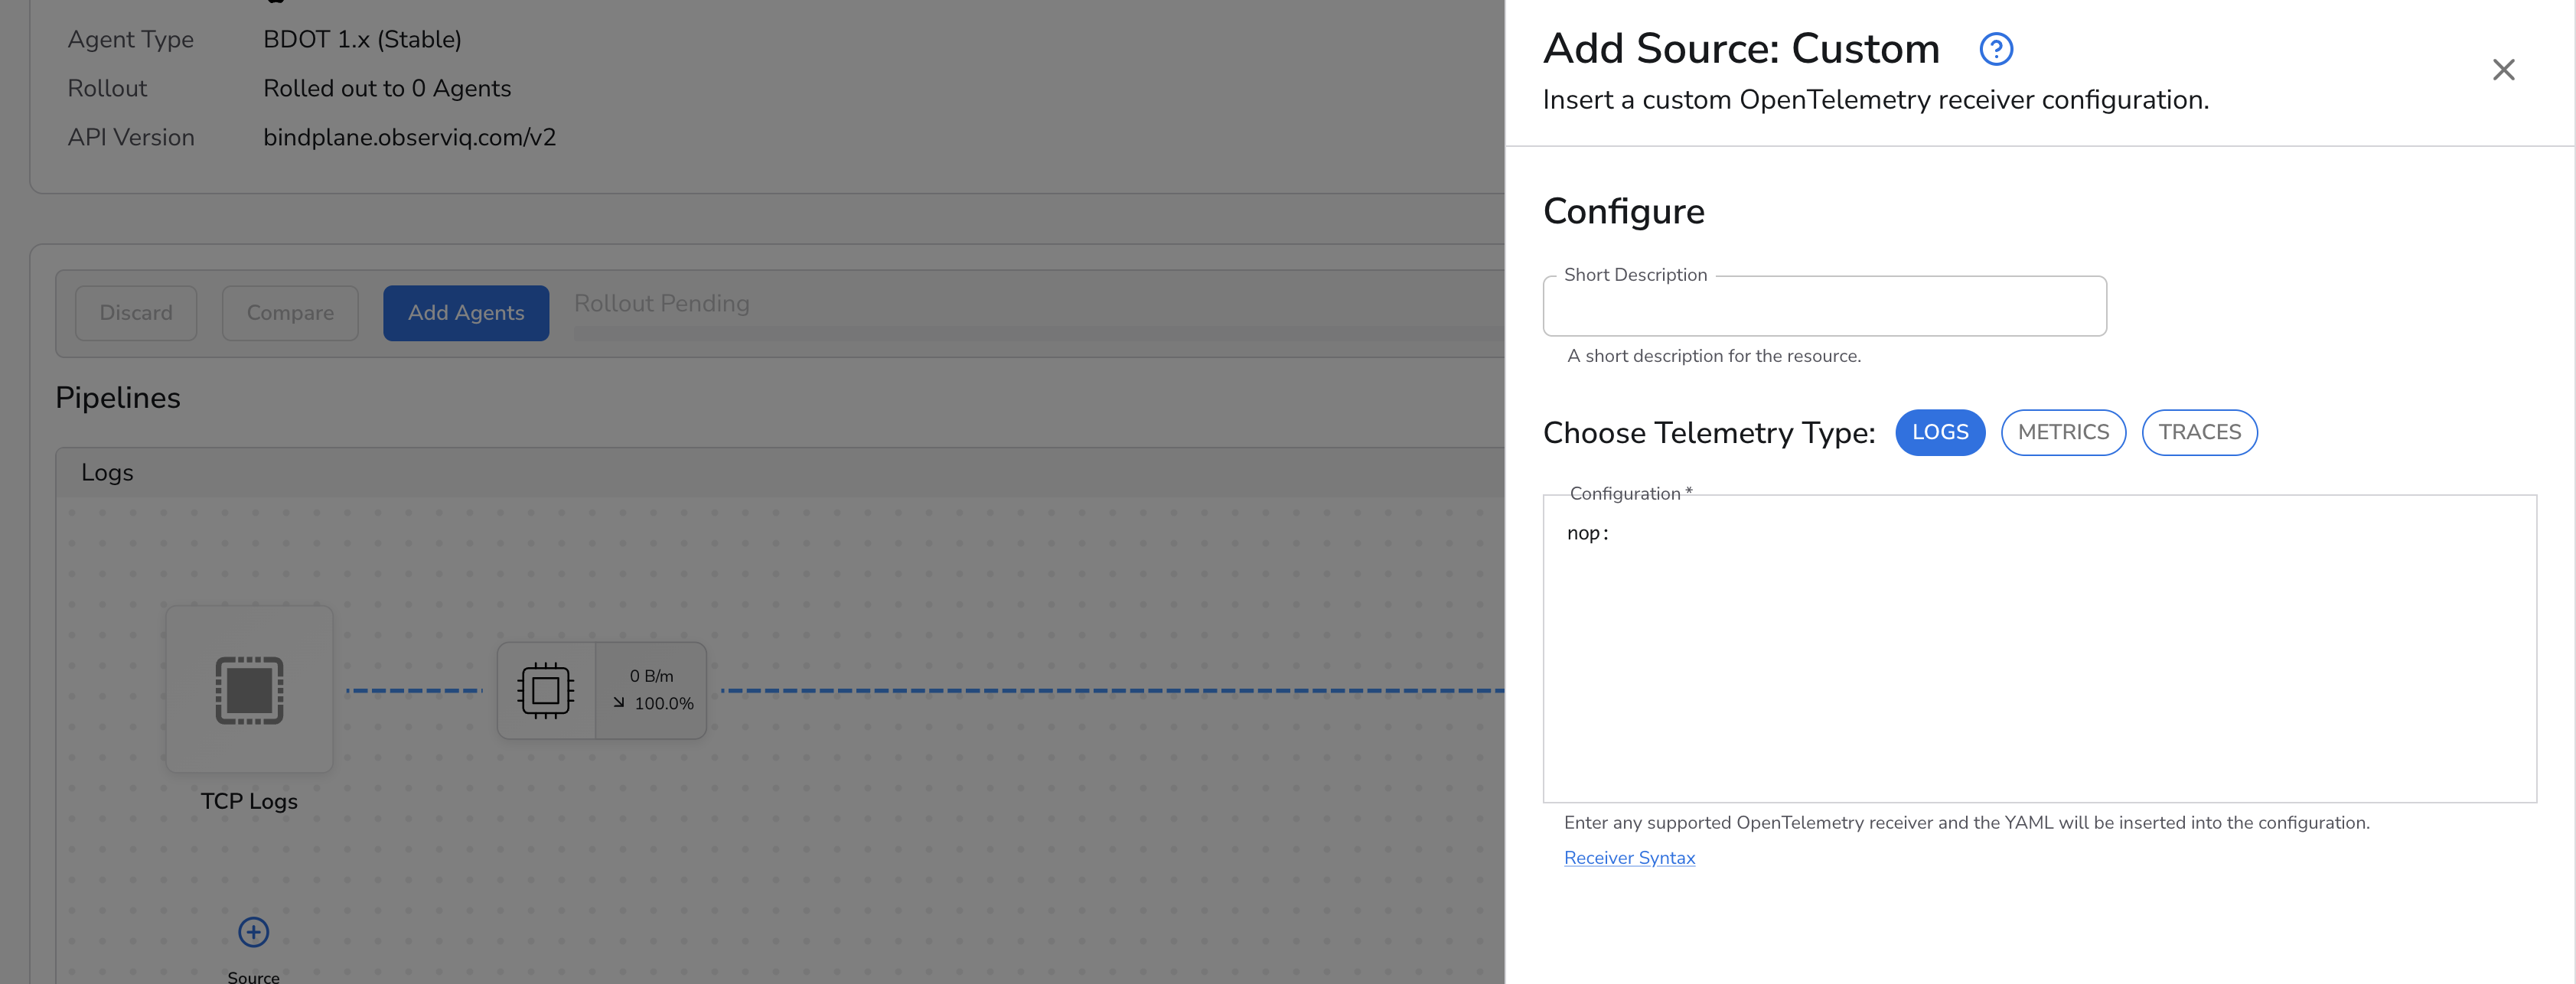The width and height of the screenshot is (2576, 984).
Task: Open the Receiver Syntax link
Action: 1628,858
